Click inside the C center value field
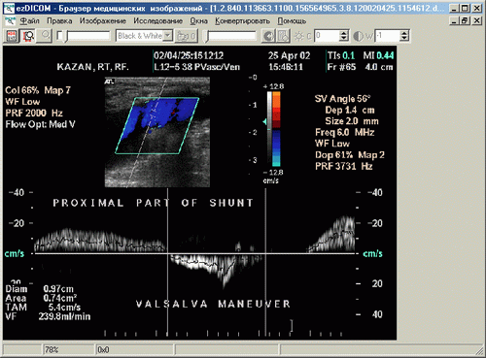This screenshot has height=358, width=486. [328, 36]
